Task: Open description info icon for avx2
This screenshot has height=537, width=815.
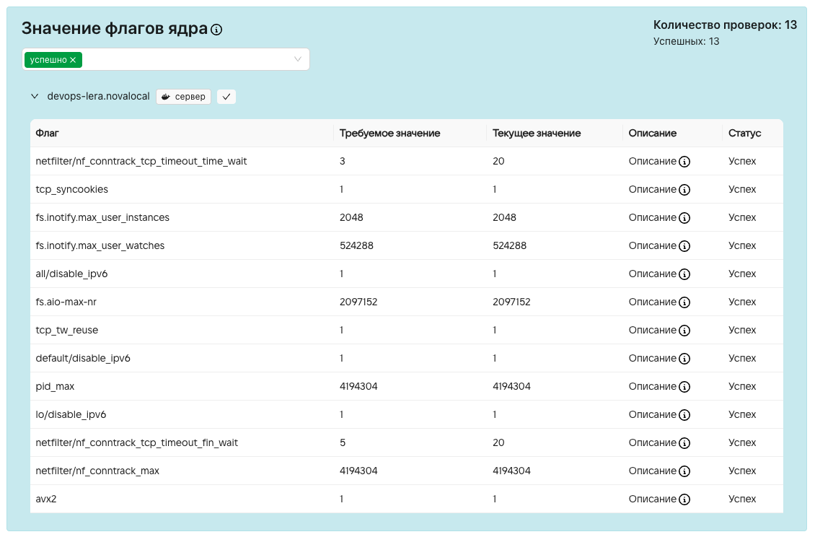Action: tap(684, 499)
